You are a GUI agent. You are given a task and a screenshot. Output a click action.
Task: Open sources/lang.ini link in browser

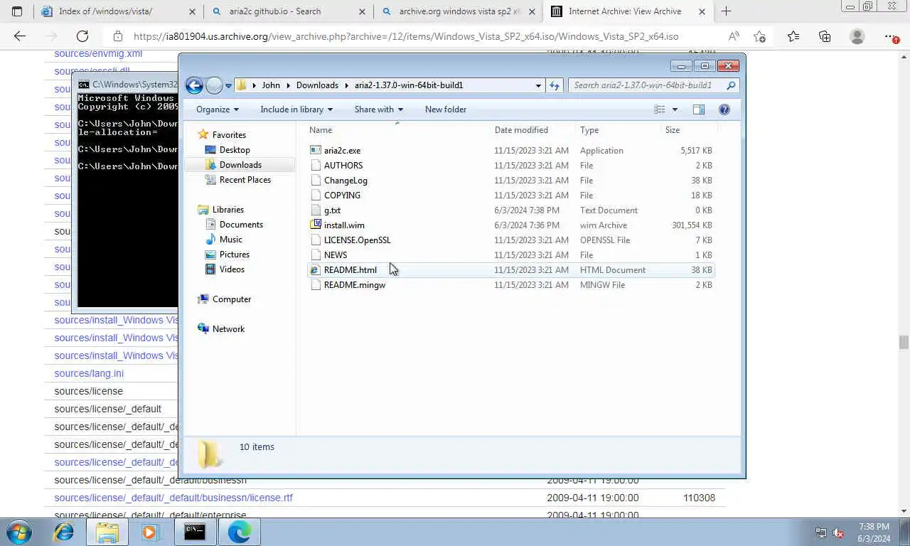tap(89, 373)
